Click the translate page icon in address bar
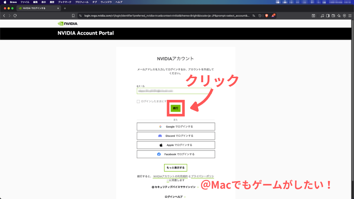Viewport: 354px width, 199px height. pos(254,16)
